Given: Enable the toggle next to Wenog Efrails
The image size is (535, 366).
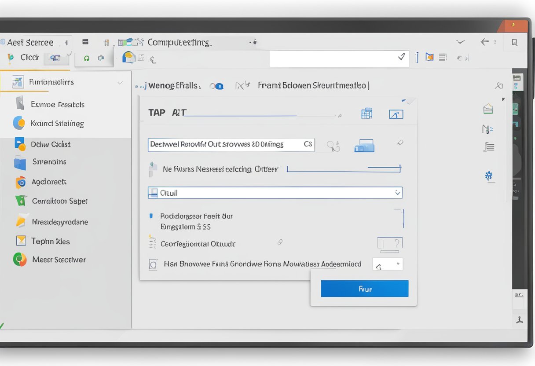Looking at the screenshot, I should tap(216, 86).
